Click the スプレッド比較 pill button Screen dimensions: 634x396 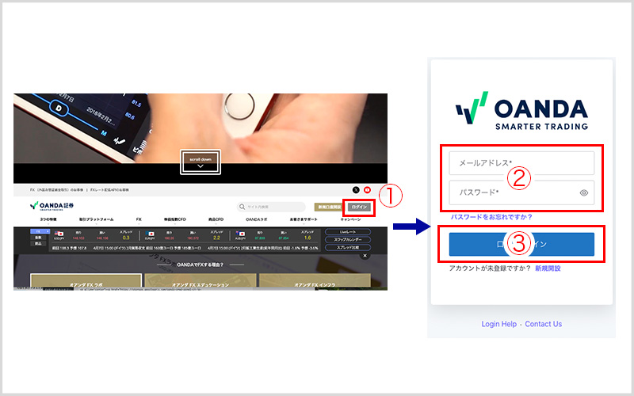(x=348, y=247)
